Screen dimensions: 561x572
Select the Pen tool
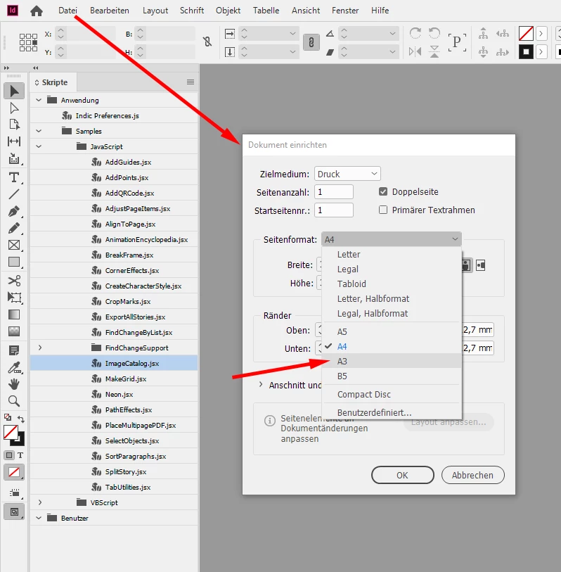[14, 211]
